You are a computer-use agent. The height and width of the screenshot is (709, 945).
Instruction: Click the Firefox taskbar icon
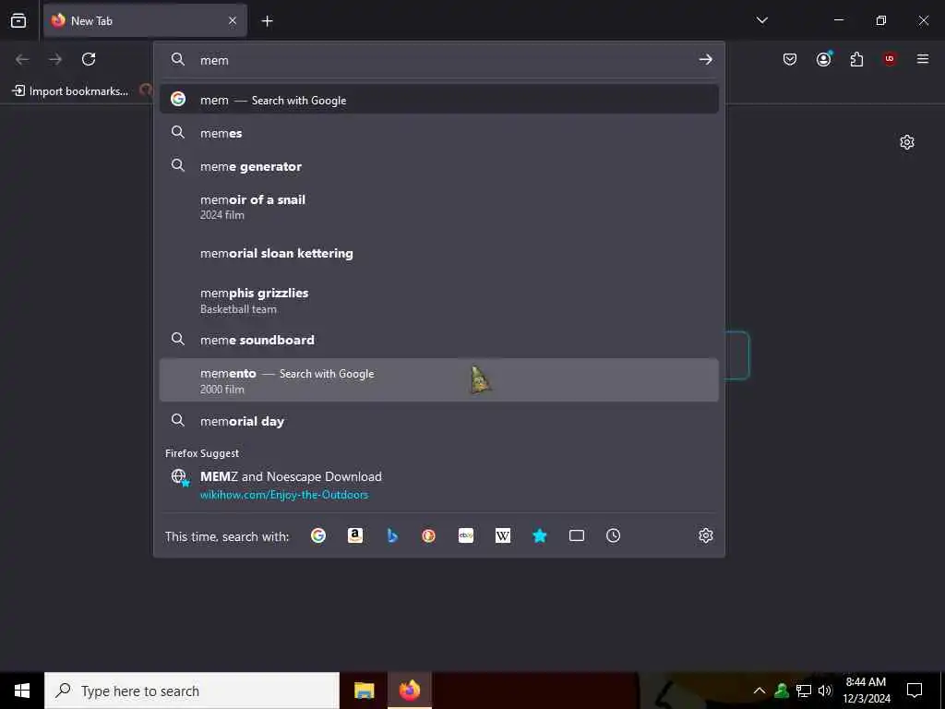click(x=410, y=691)
